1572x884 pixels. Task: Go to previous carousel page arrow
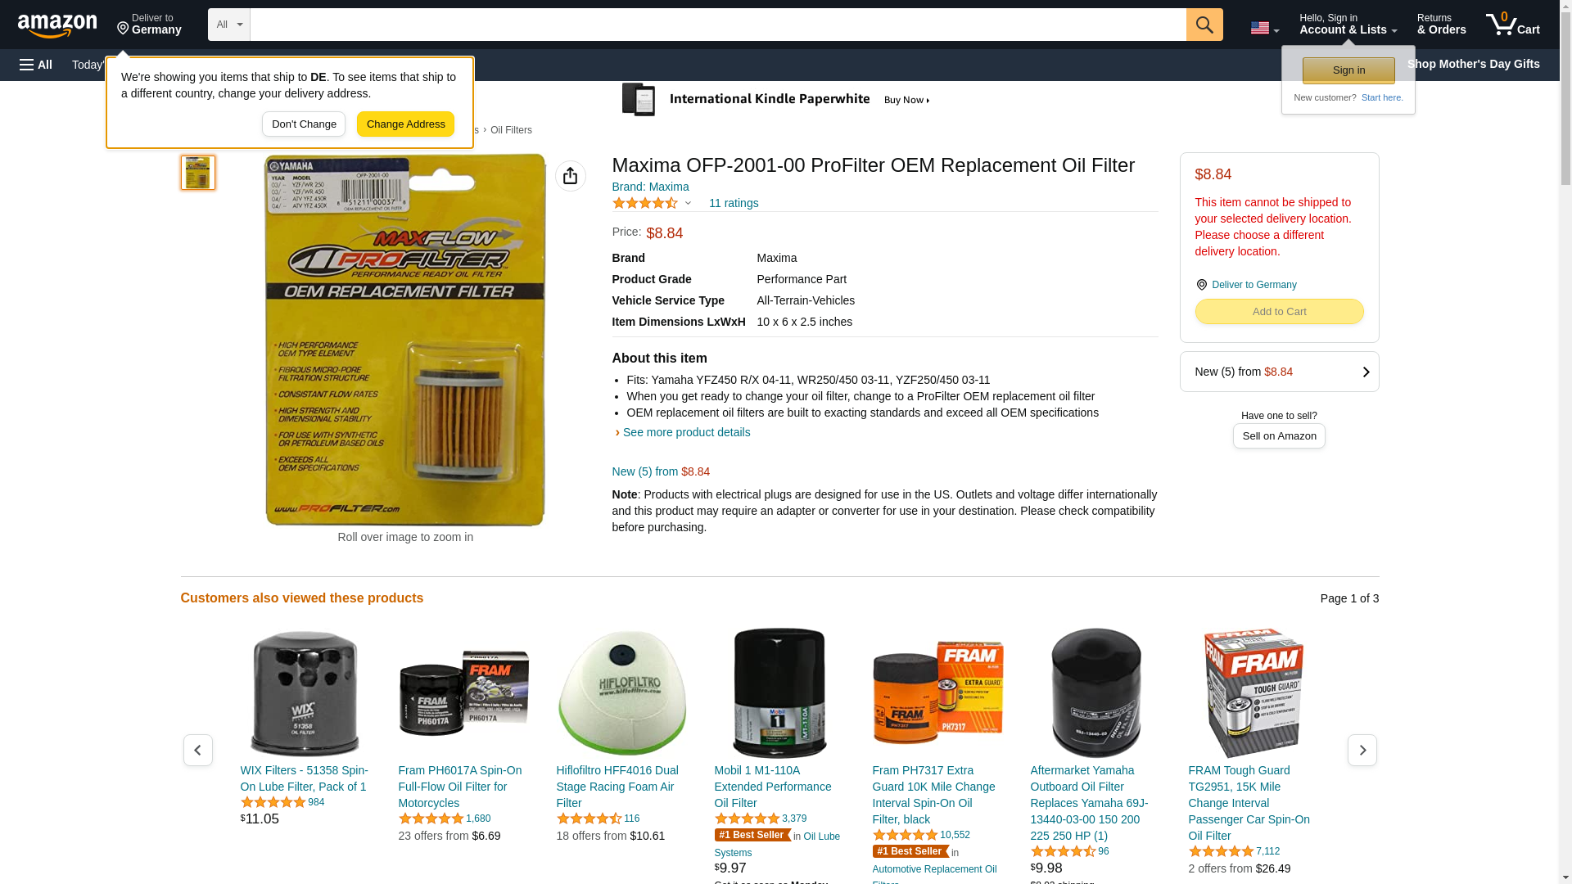pos(197,750)
